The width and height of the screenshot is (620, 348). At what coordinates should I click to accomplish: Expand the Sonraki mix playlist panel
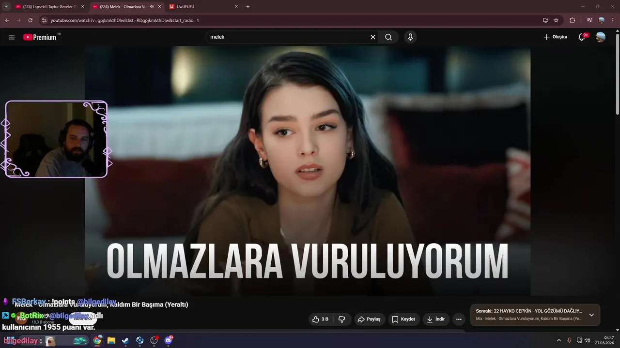point(591,315)
